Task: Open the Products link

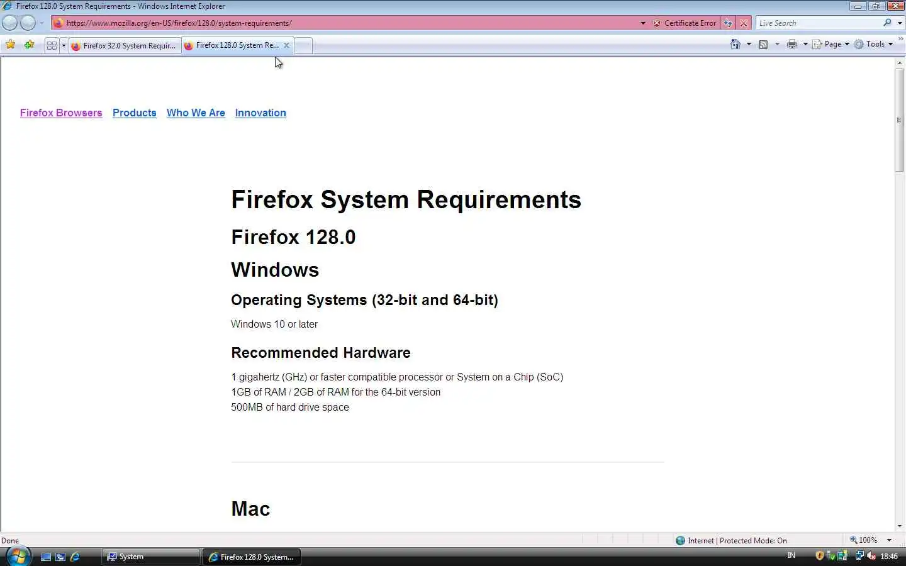Action: (x=135, y=113)
